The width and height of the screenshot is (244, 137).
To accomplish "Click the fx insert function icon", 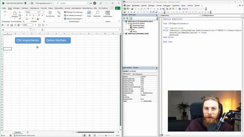I will pyautogui.click(x=42, y=30).
